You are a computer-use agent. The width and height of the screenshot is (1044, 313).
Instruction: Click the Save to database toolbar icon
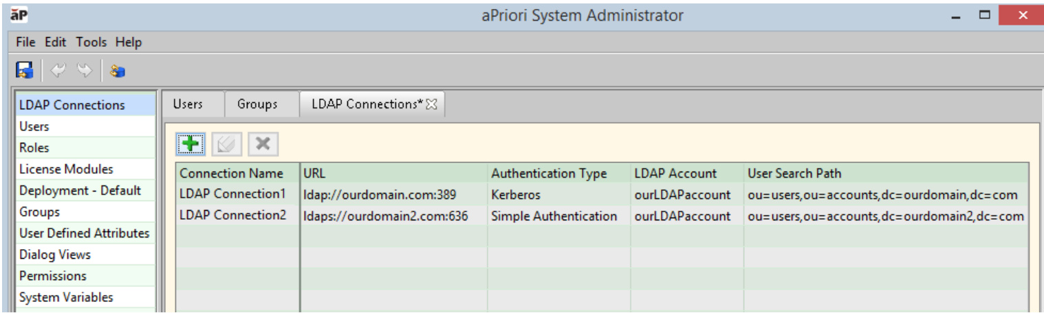[x=25, y=71]
